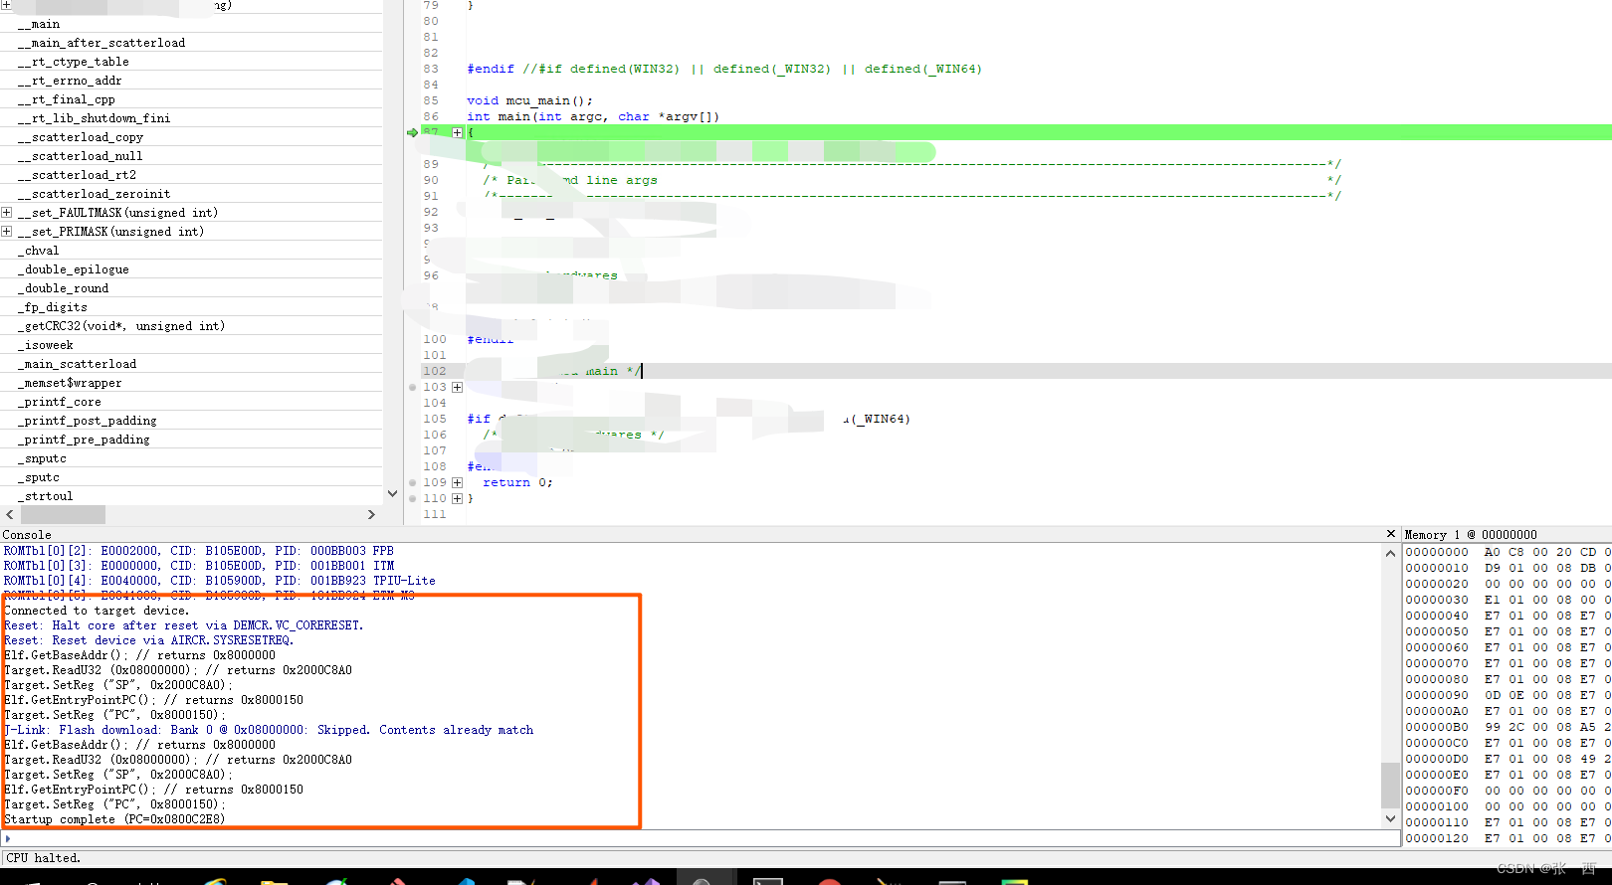Viewport: 1612px width, 885px height.
Task: Expand the code fold at line 103
Action: [x=457, y=387]
